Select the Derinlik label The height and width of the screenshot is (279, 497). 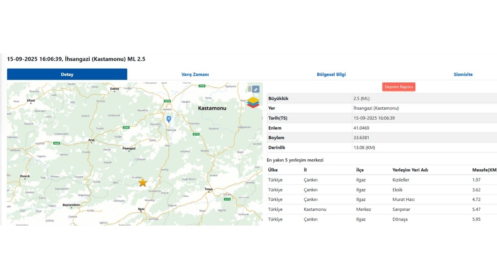pyautogui.click(x=277, y=148)
